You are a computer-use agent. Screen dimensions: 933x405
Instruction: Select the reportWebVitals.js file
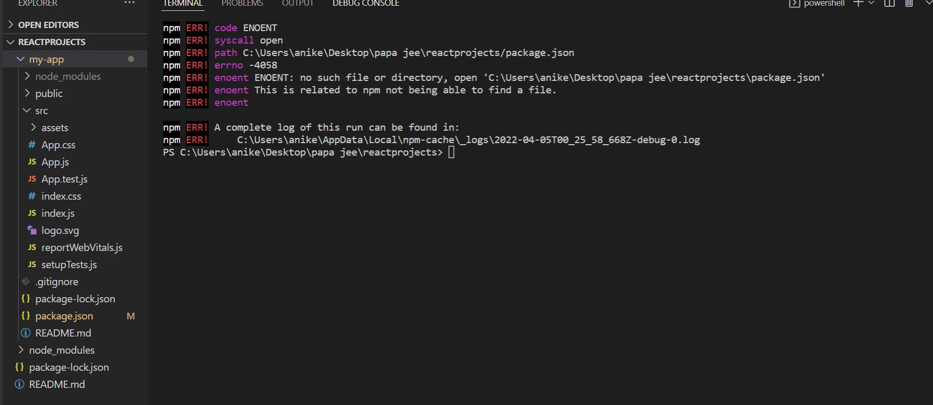81,247
